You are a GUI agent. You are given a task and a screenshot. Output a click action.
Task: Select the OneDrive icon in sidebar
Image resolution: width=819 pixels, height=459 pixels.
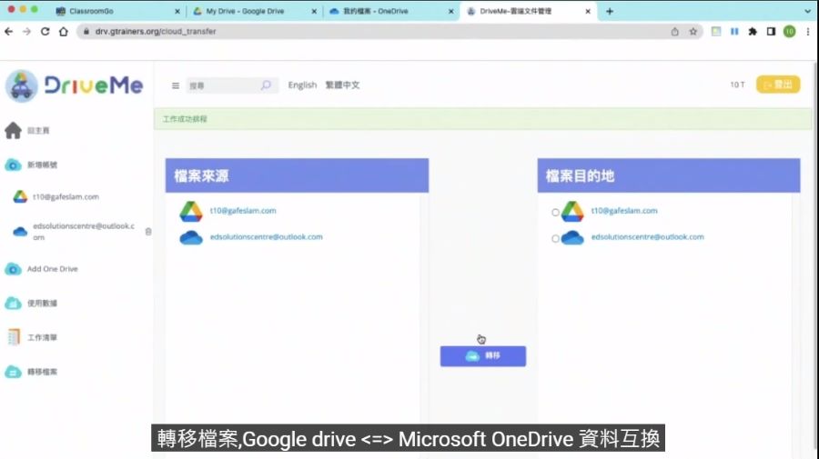(20, 232)
